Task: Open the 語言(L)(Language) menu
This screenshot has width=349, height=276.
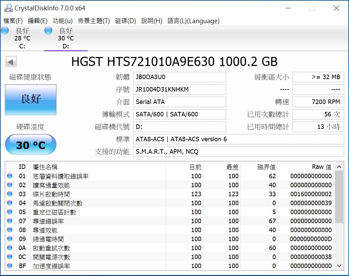Action: click(193, 21)
